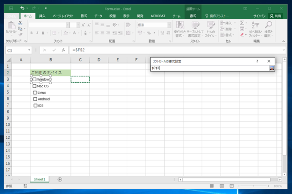Click the AutoSum sigma icon
This screenshot has height=194, width=292.
click(x=242, y=23)
